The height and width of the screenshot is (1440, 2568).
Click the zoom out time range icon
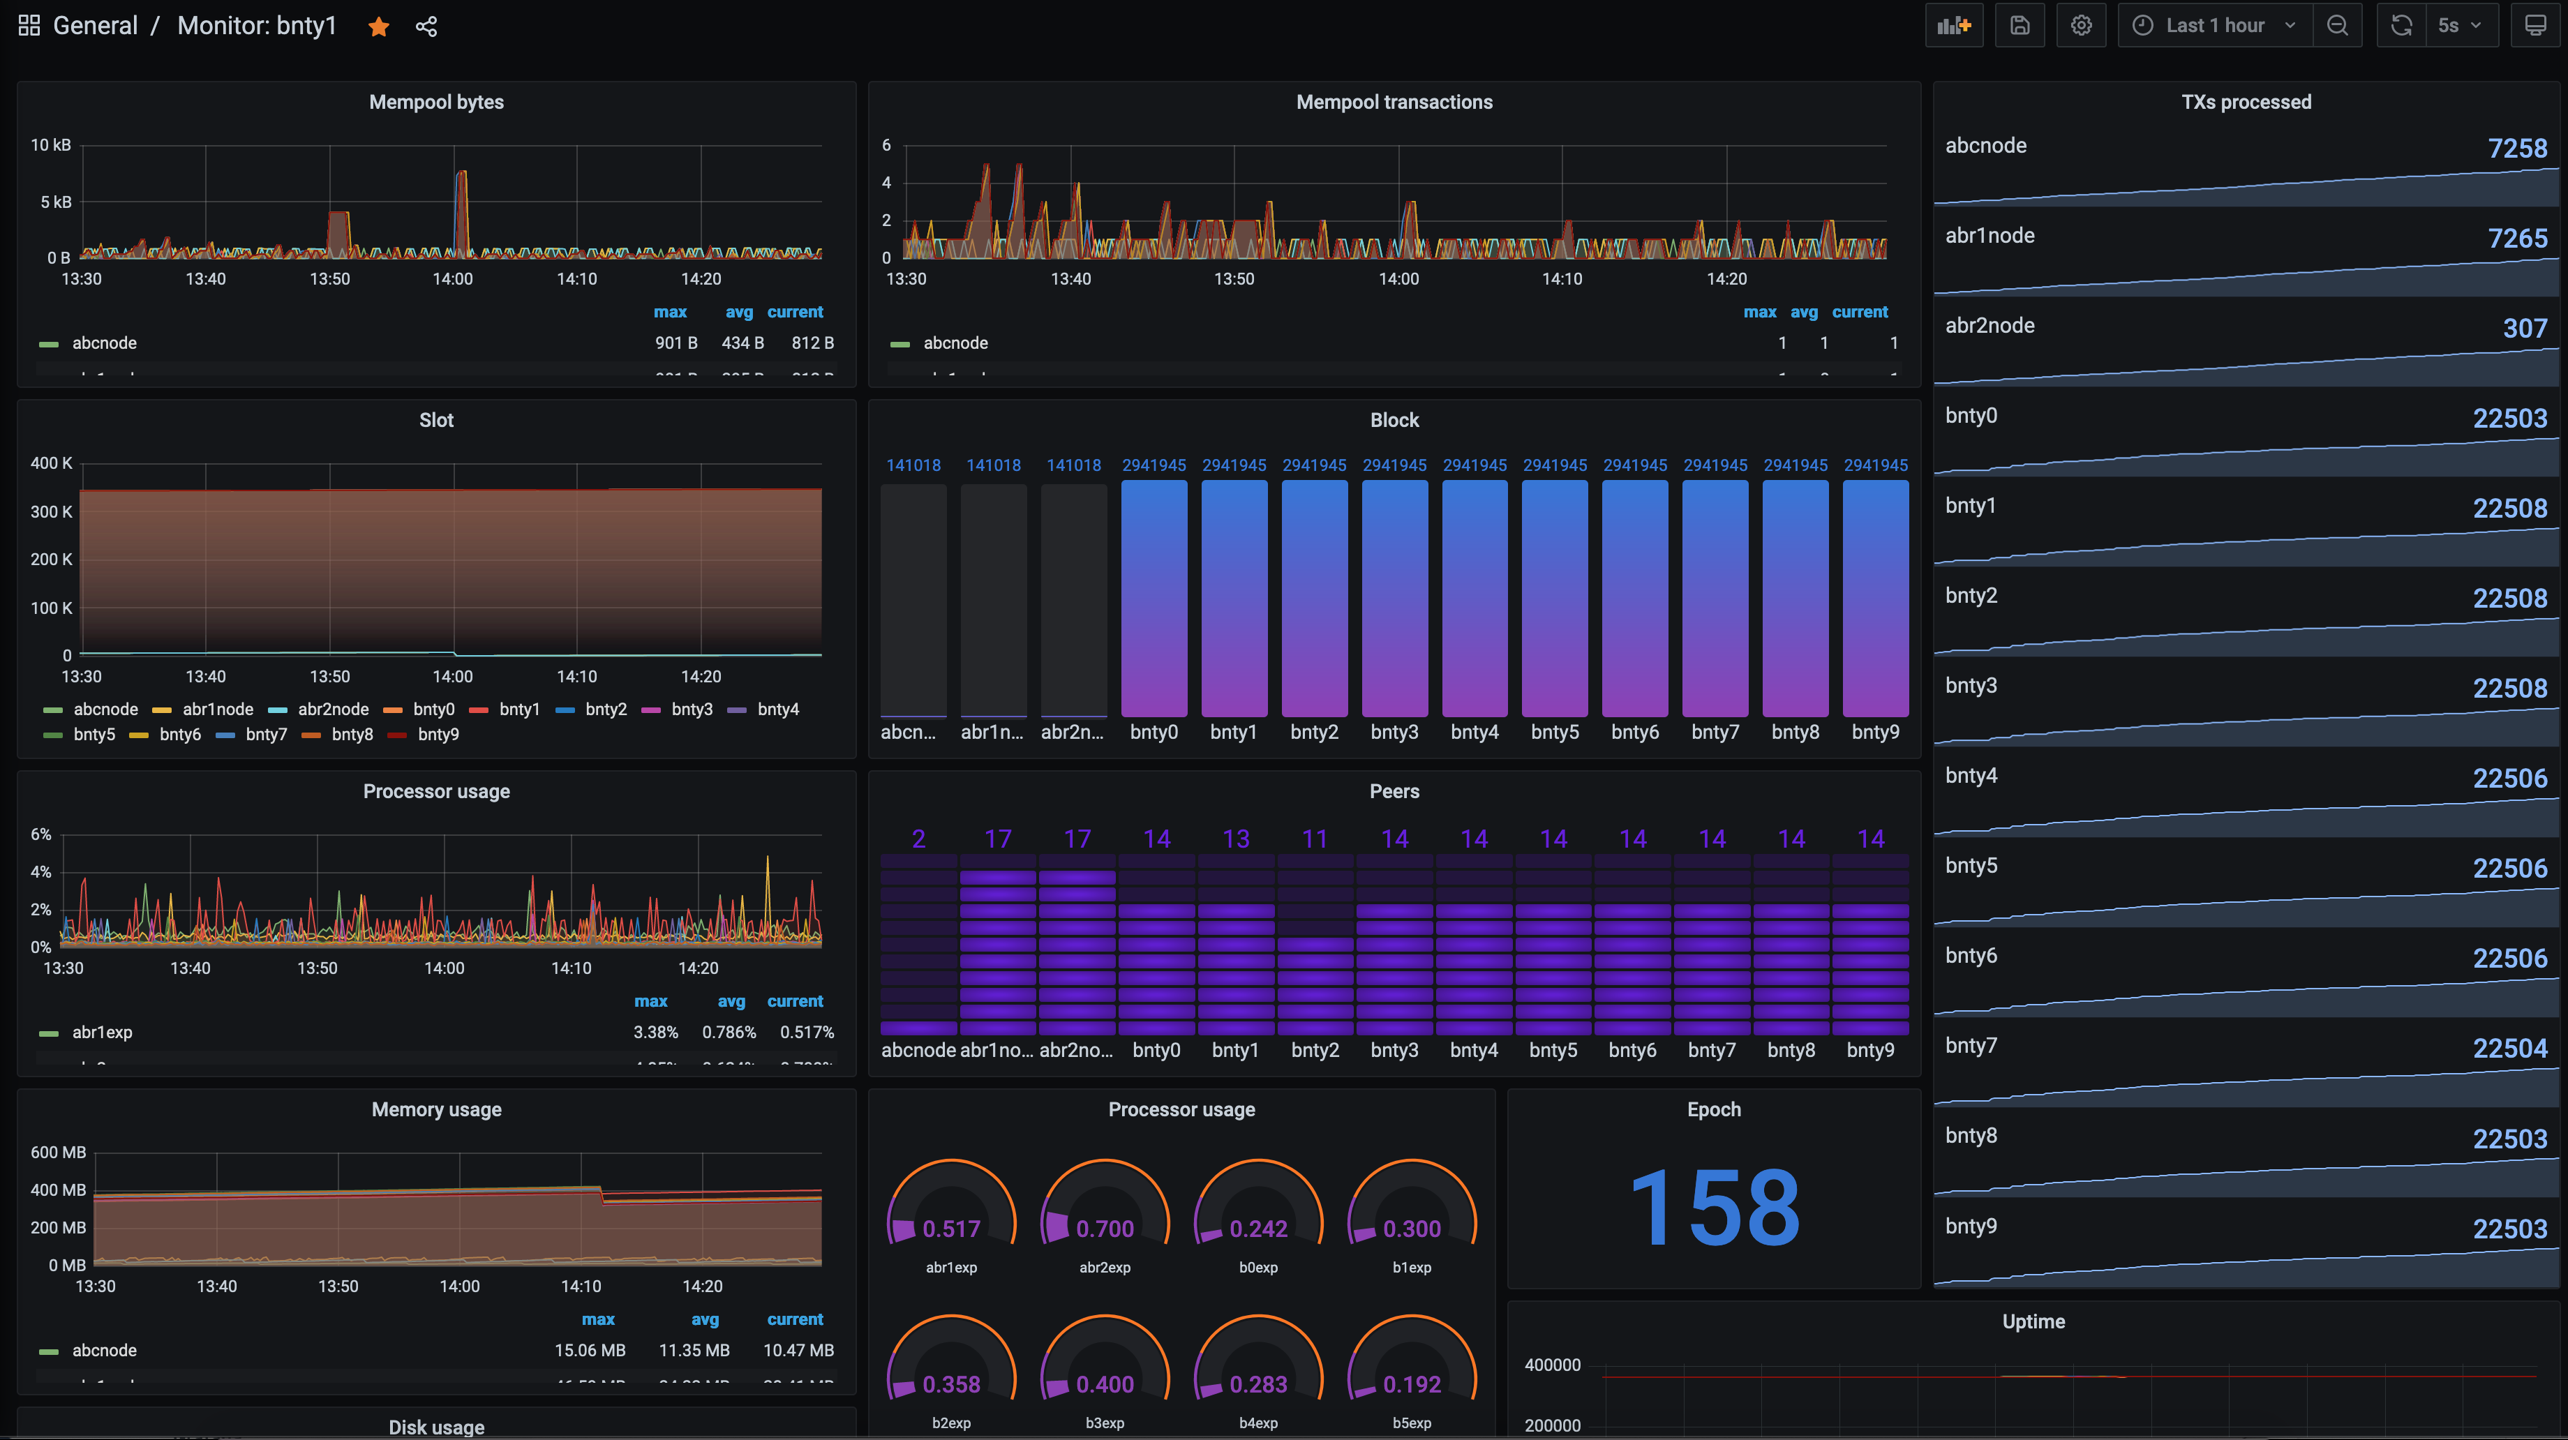click(x=2337, y=26)
